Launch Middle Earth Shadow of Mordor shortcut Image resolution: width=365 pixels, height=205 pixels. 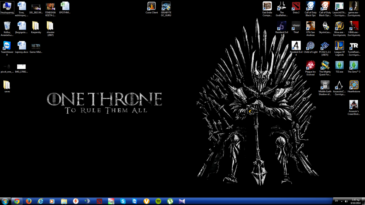pos(325,88)
